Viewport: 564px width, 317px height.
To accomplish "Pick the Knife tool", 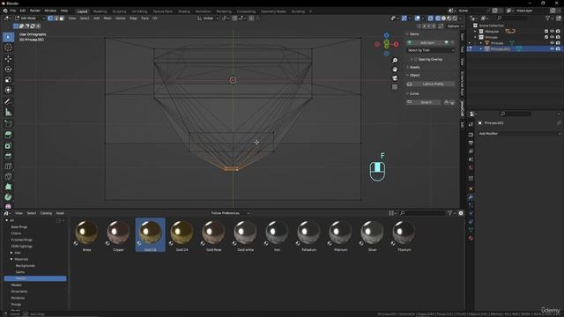I will (8, 176).
